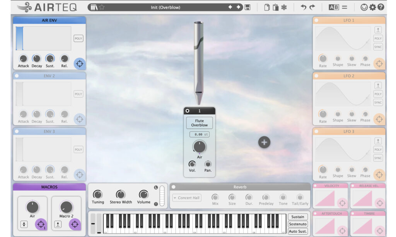The image size is (396, 237).
Task: Mark preset as favorite with star icon
Action: 102,7
